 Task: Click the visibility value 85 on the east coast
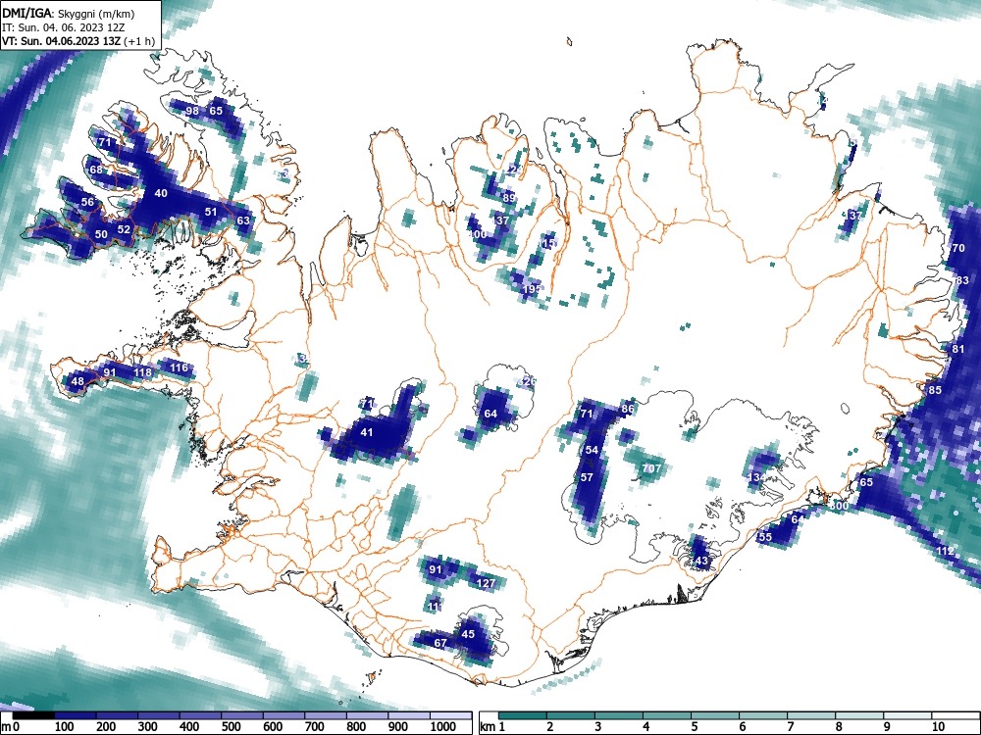pos(935,391)
